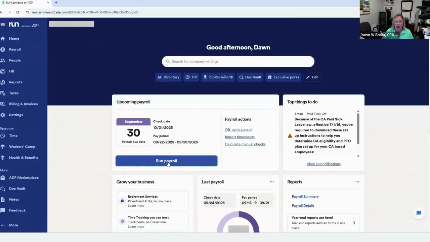Click the Doc Vault cloud icon in sidebar
430x242 pixels.
click(3, 189)
